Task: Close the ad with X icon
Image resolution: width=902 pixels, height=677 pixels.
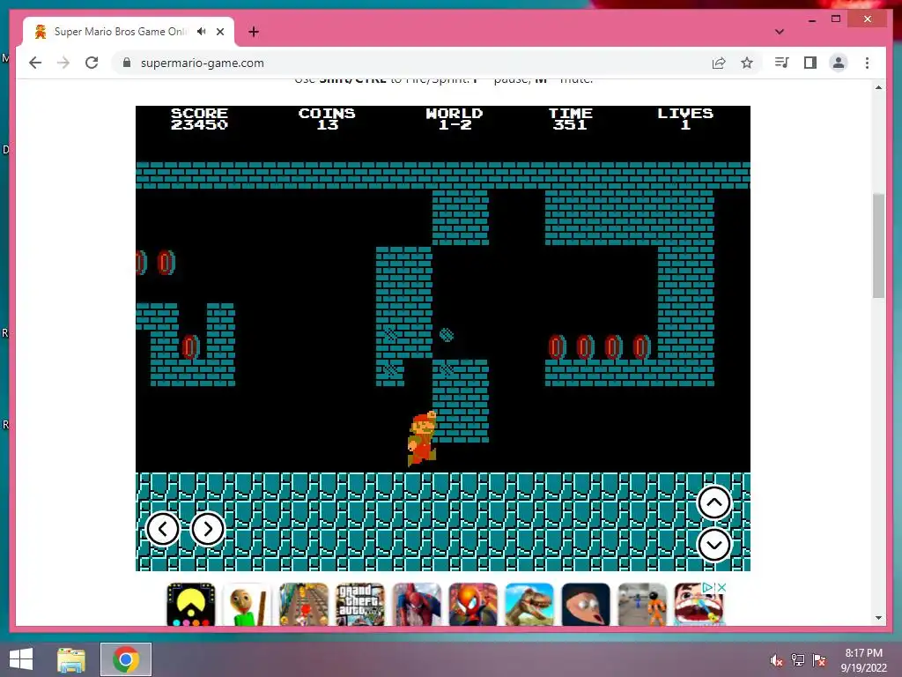Action: pyautogui.click(x=721, y=587)
